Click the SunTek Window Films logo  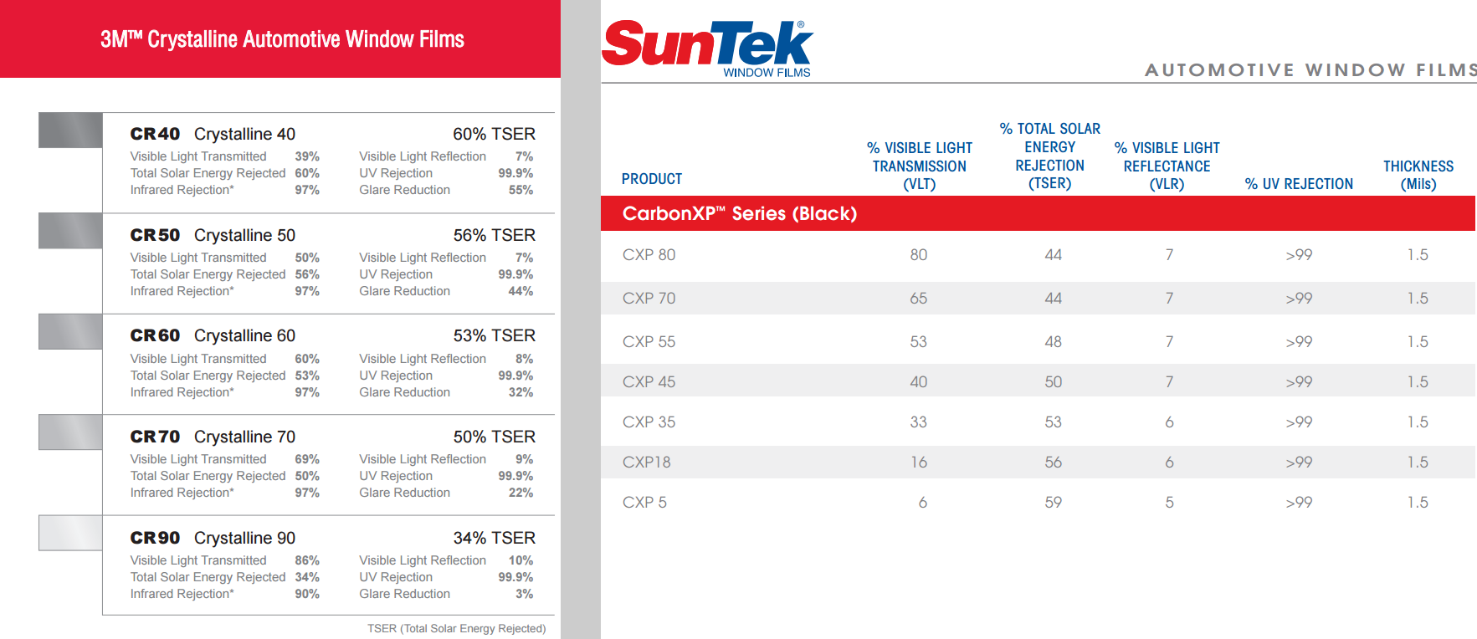tap(707, 49)
